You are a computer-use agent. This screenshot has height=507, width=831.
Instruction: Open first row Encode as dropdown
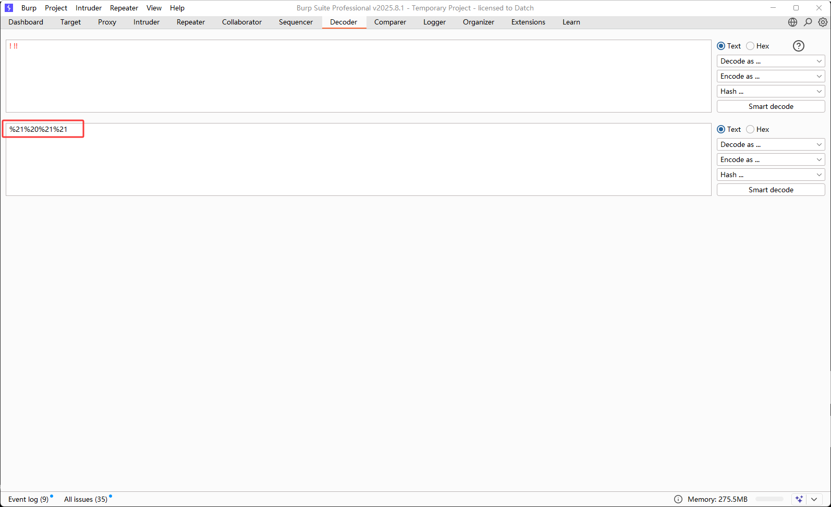pos(771,76)
